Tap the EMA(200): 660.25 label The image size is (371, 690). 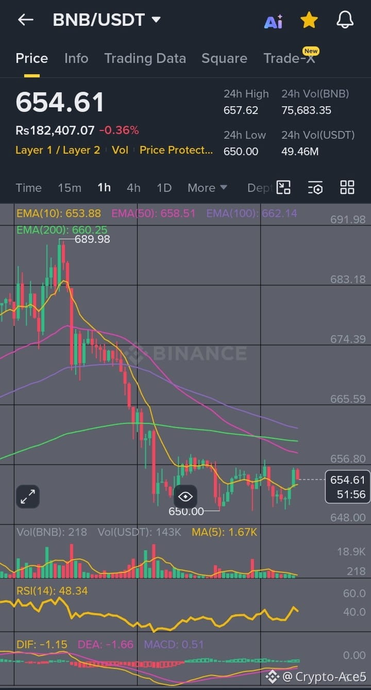coord(62,229)
